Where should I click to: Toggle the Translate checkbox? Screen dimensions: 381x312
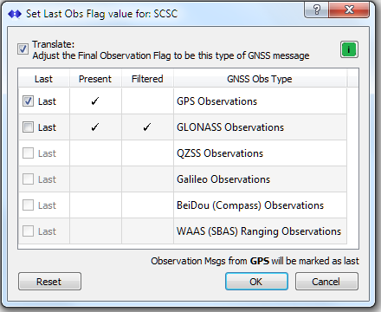23,49
